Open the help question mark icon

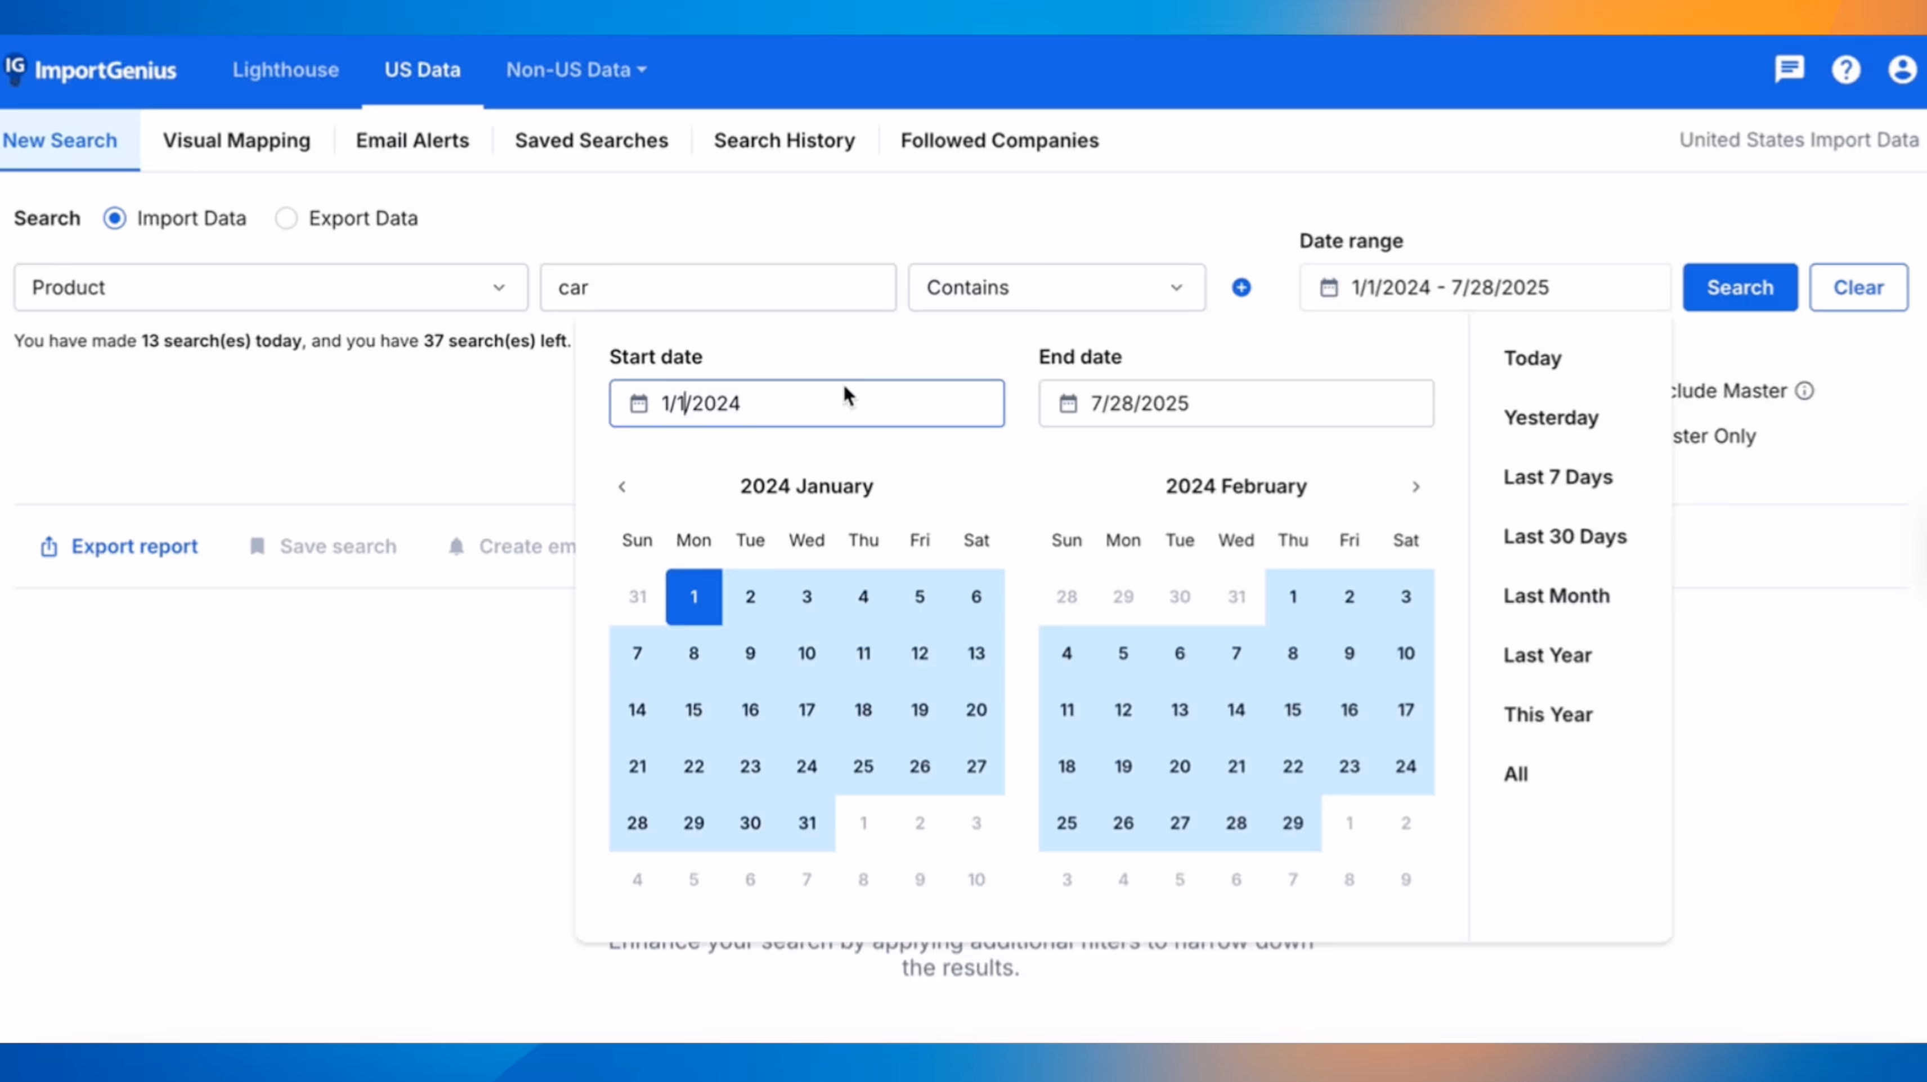point(1846,70)
